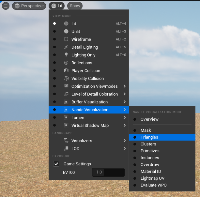The height and width of the screenshot is (197, 200).
Task: Select the Unlit radio button
Action: (54, 31)
